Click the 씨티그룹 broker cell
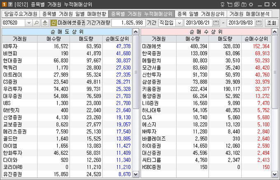The height and width of the screenshot is (180, 280). click(159, 160)
